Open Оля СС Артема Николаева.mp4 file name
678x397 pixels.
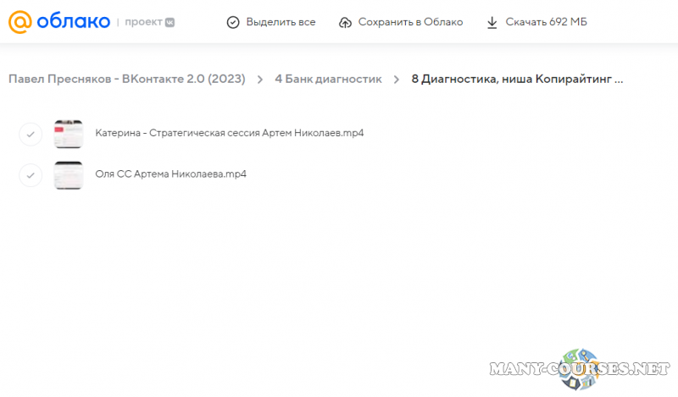click(x=171, y=174)
